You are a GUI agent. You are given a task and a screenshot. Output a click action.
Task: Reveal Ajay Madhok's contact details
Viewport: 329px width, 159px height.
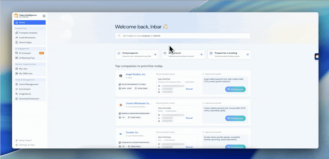pos(189,89)
